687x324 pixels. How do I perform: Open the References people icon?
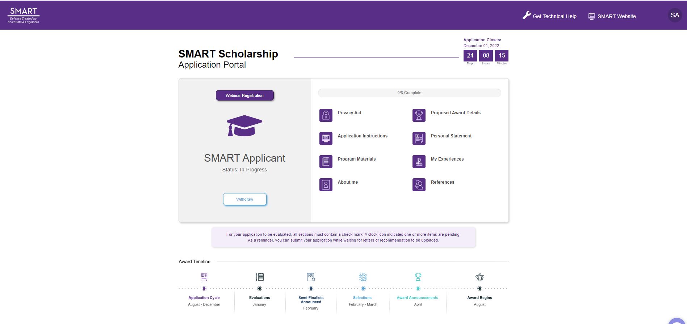tap(419, 185)
